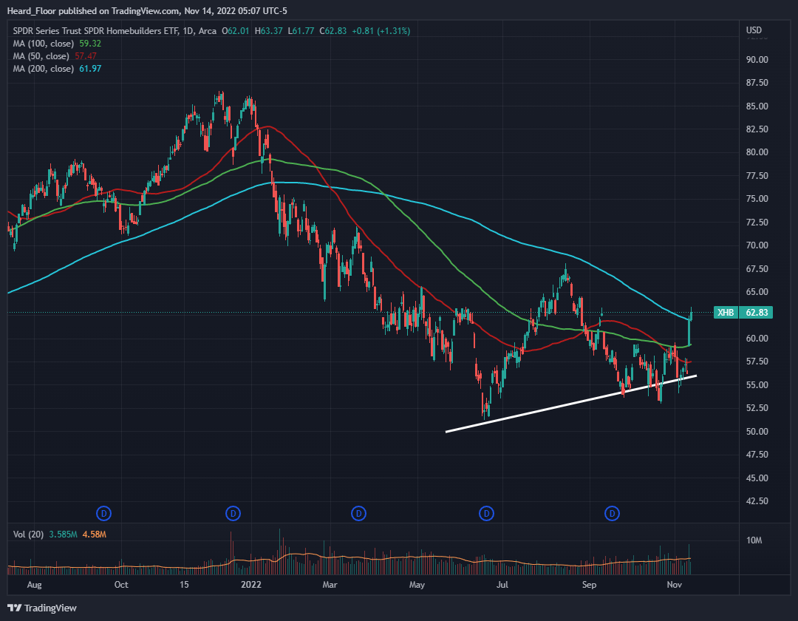Screen dimensions: 798x621
Task: Click the MA (200, close) legend
Action: [44, 69]
